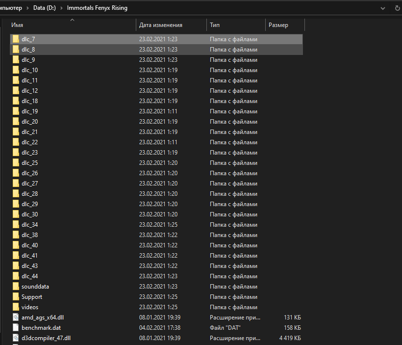Click the dlc_7 folder icon
402x345 pixels.
coord(16,39)
